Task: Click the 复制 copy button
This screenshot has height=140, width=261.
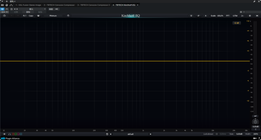Action: tap(28, 12)
